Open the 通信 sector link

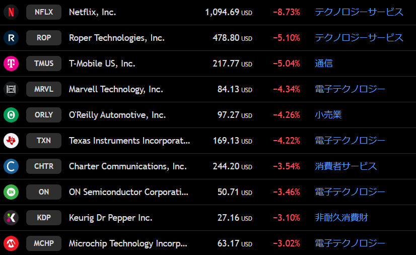tap(324, 63)
